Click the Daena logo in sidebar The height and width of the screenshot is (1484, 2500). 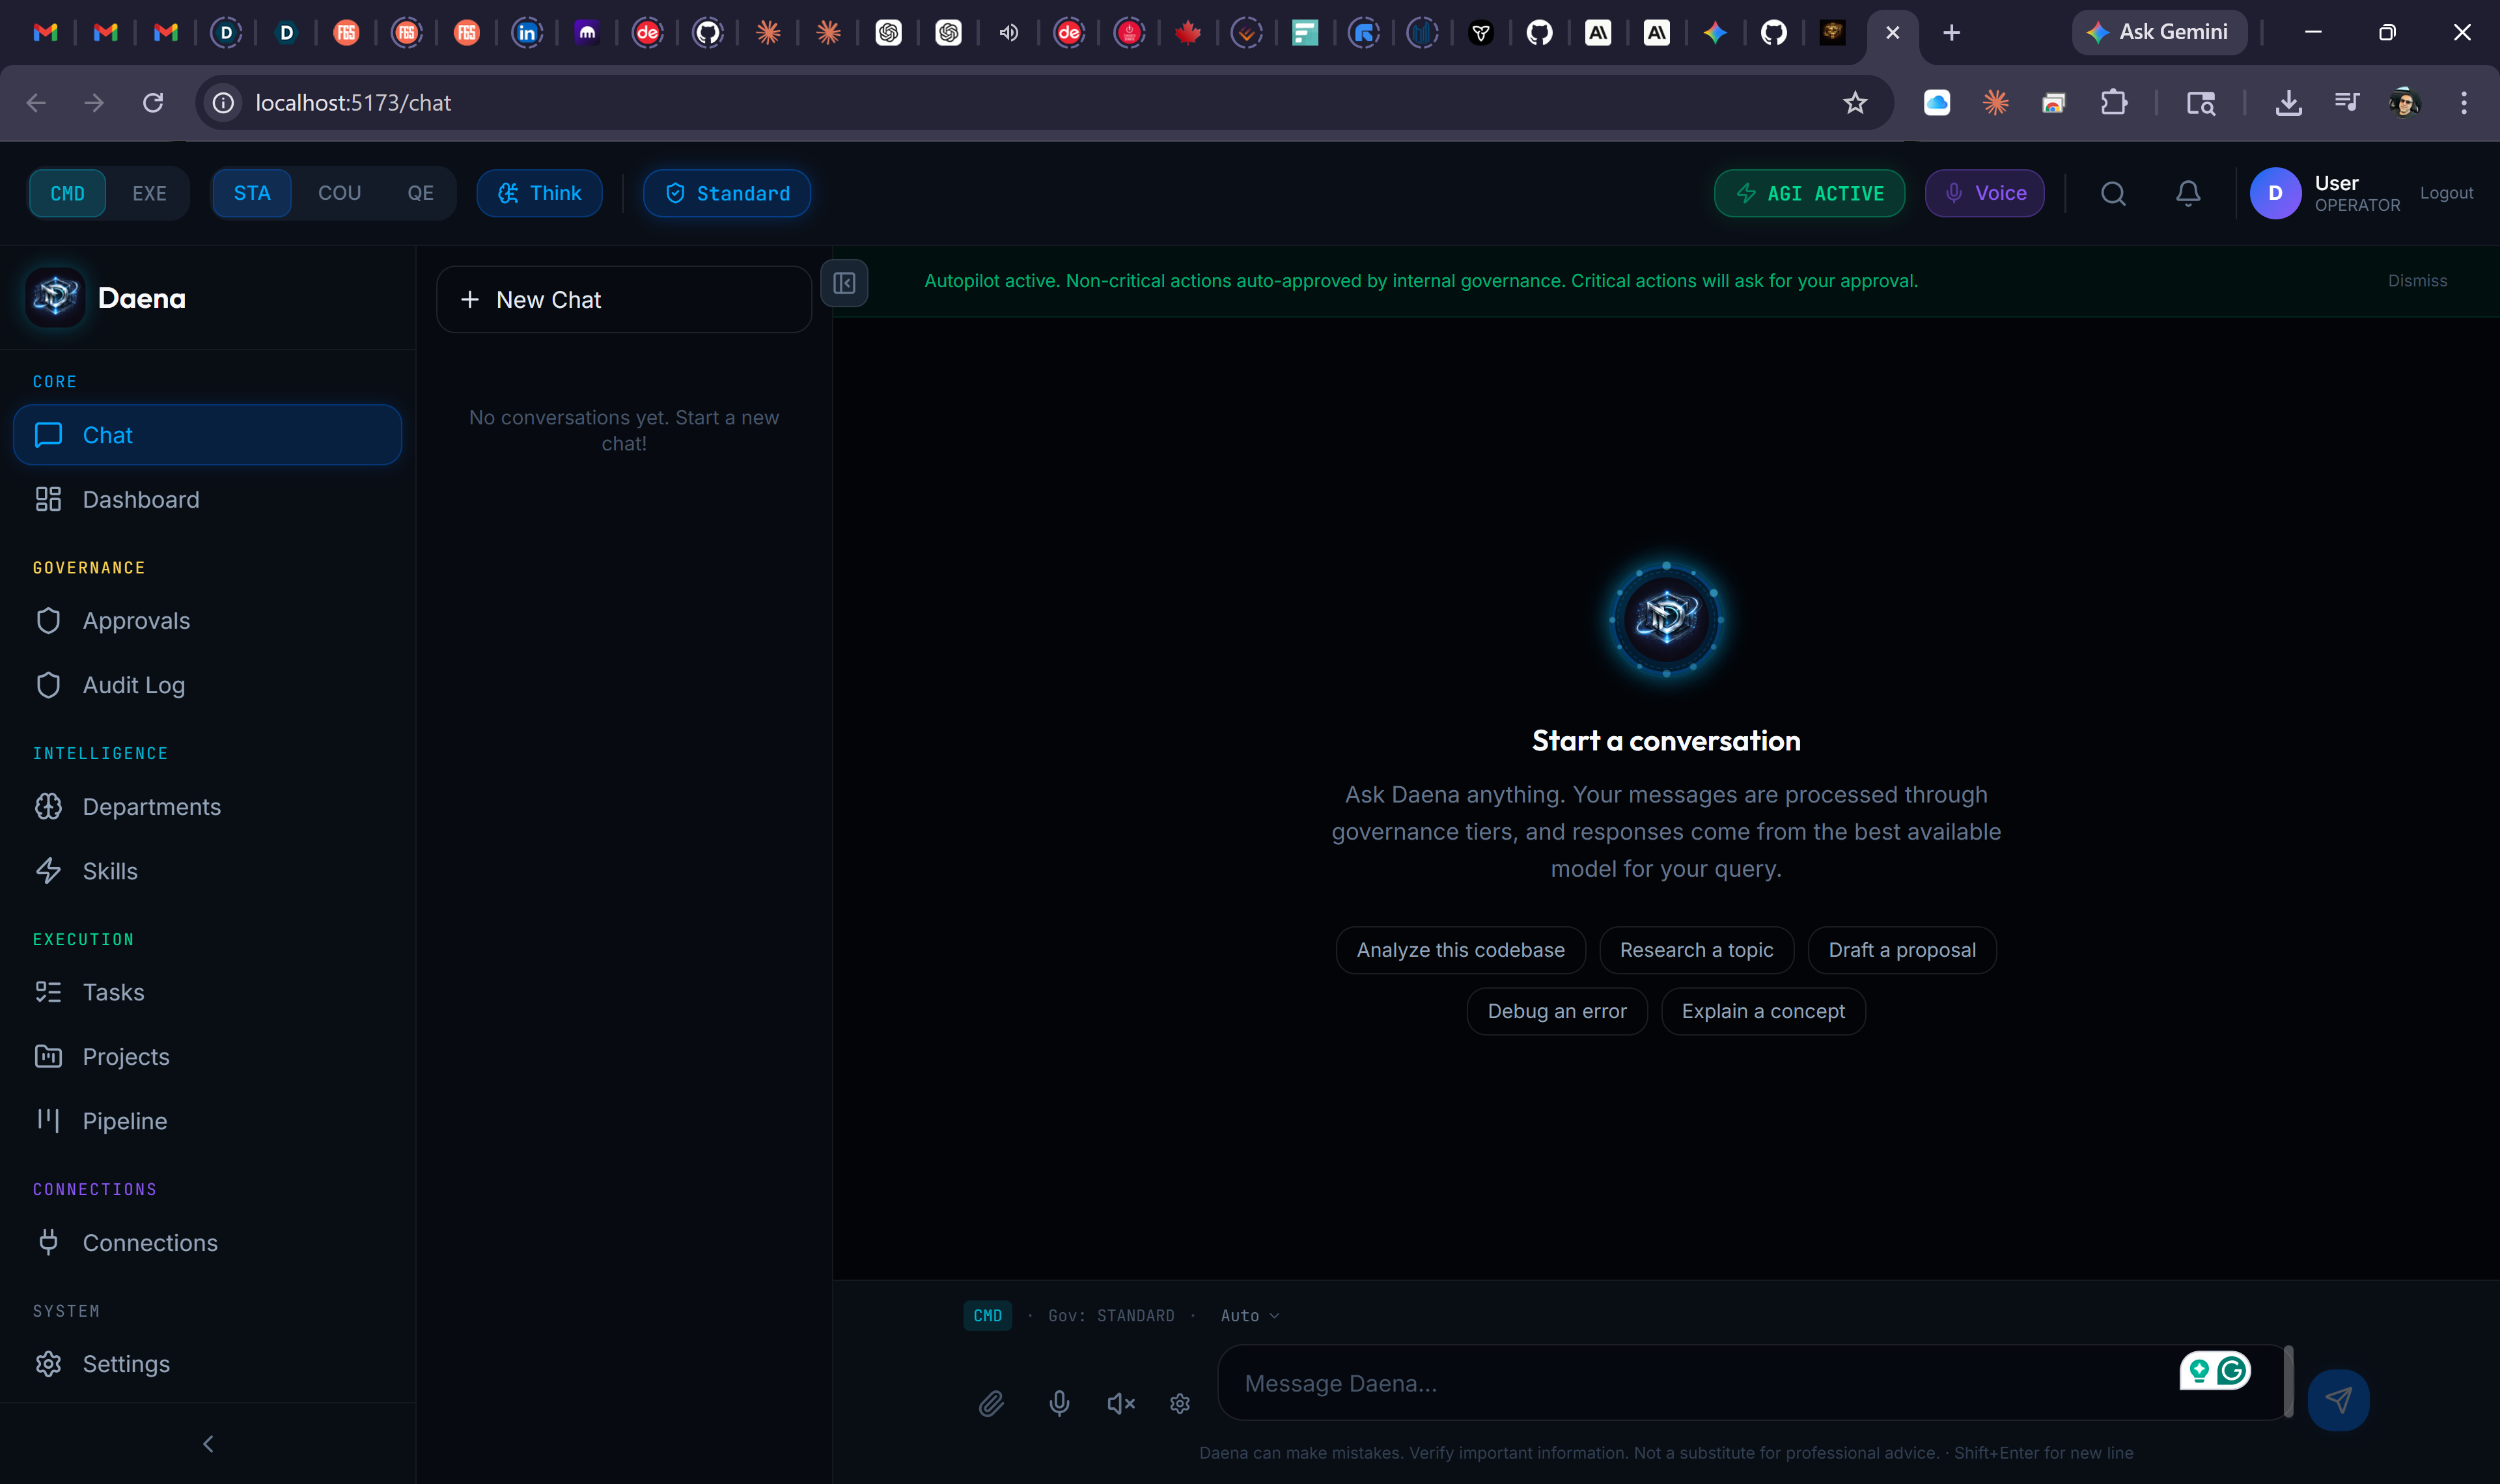tap(55, 298)
